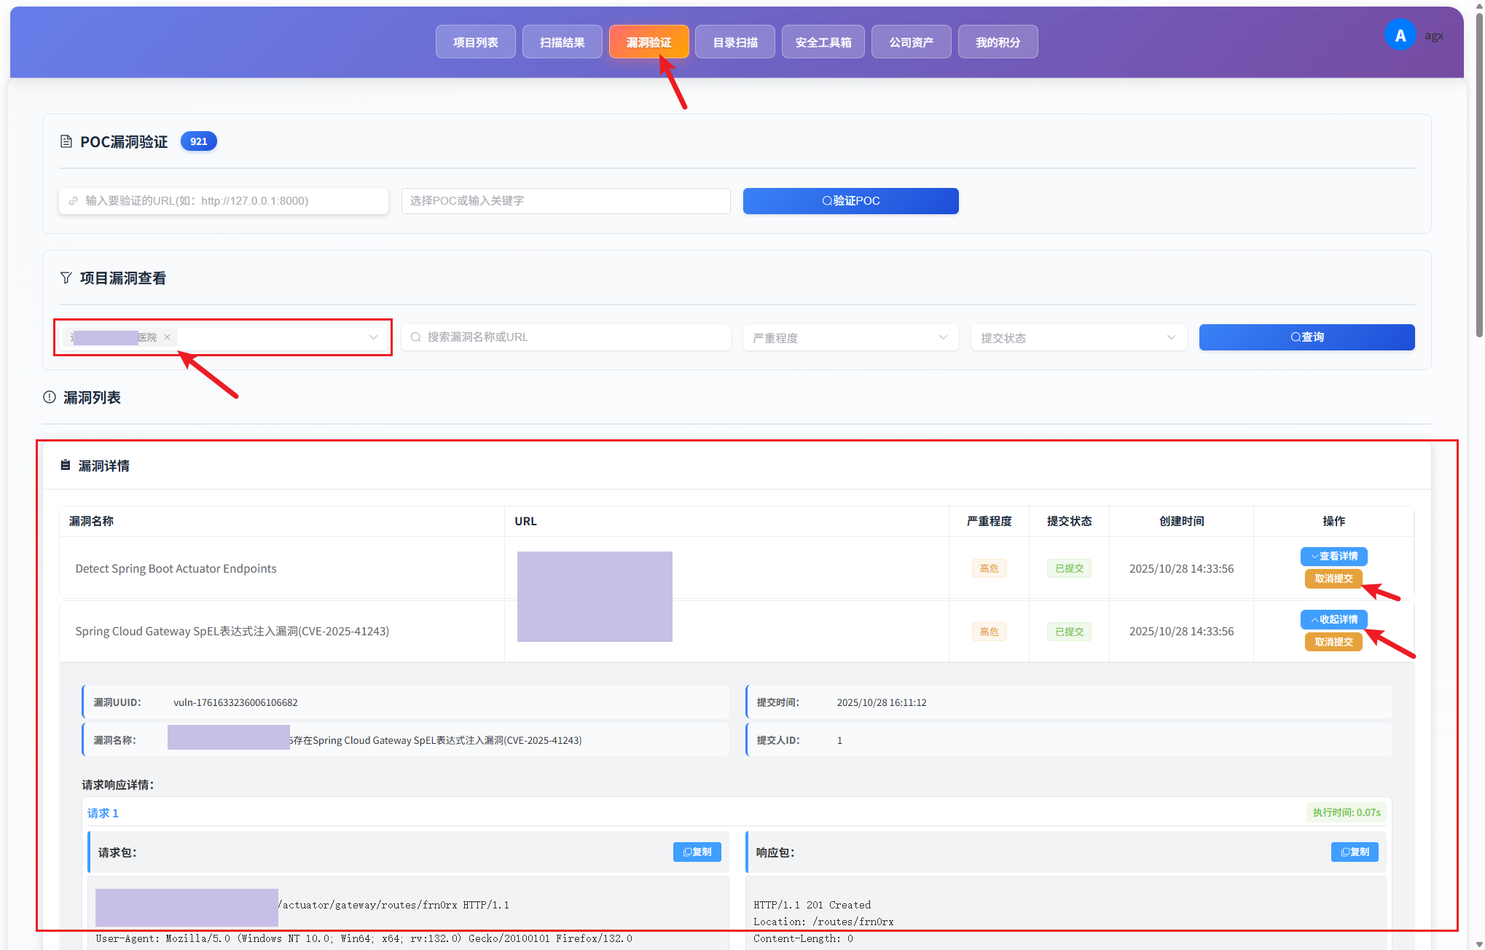The image size is (1485, 950).
Task: Click the info icon beside 漏洞列表
Action: [49, 397]
